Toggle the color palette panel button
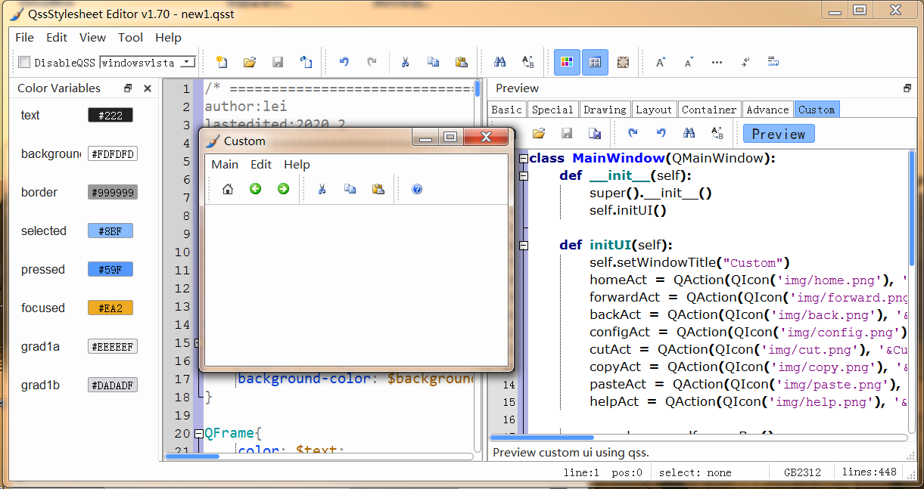Screen dimensions: 924x489 pos(567,62)
